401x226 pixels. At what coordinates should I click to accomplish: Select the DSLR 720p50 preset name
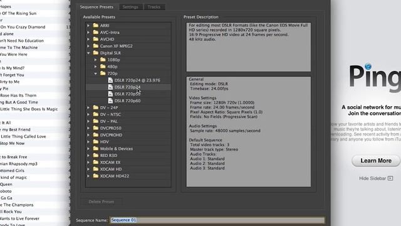tap(127, 94)
